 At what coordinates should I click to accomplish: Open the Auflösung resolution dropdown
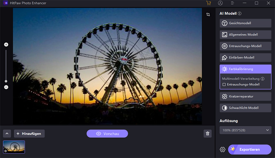245,130
